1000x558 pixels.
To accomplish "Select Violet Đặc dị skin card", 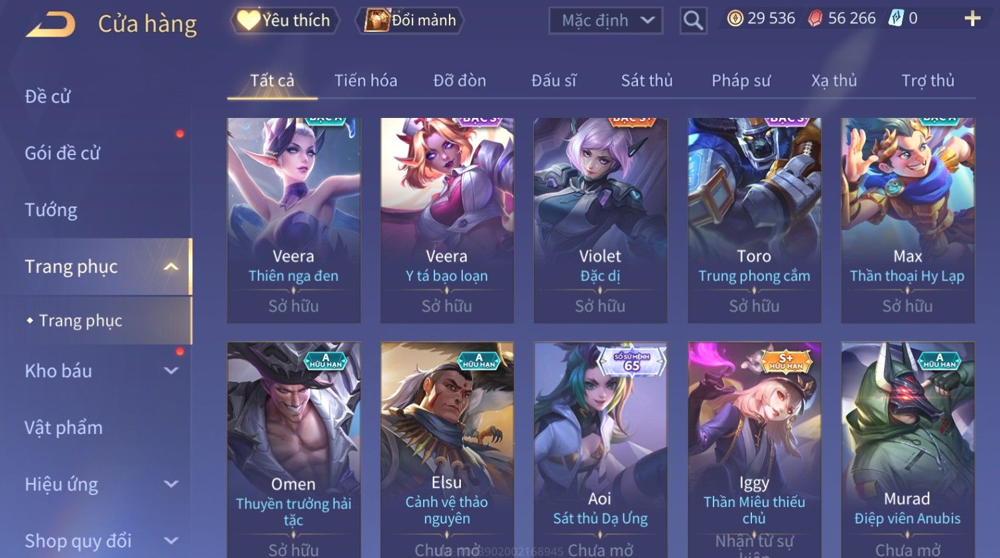I will pyautogui.click(x=600, y=221).
